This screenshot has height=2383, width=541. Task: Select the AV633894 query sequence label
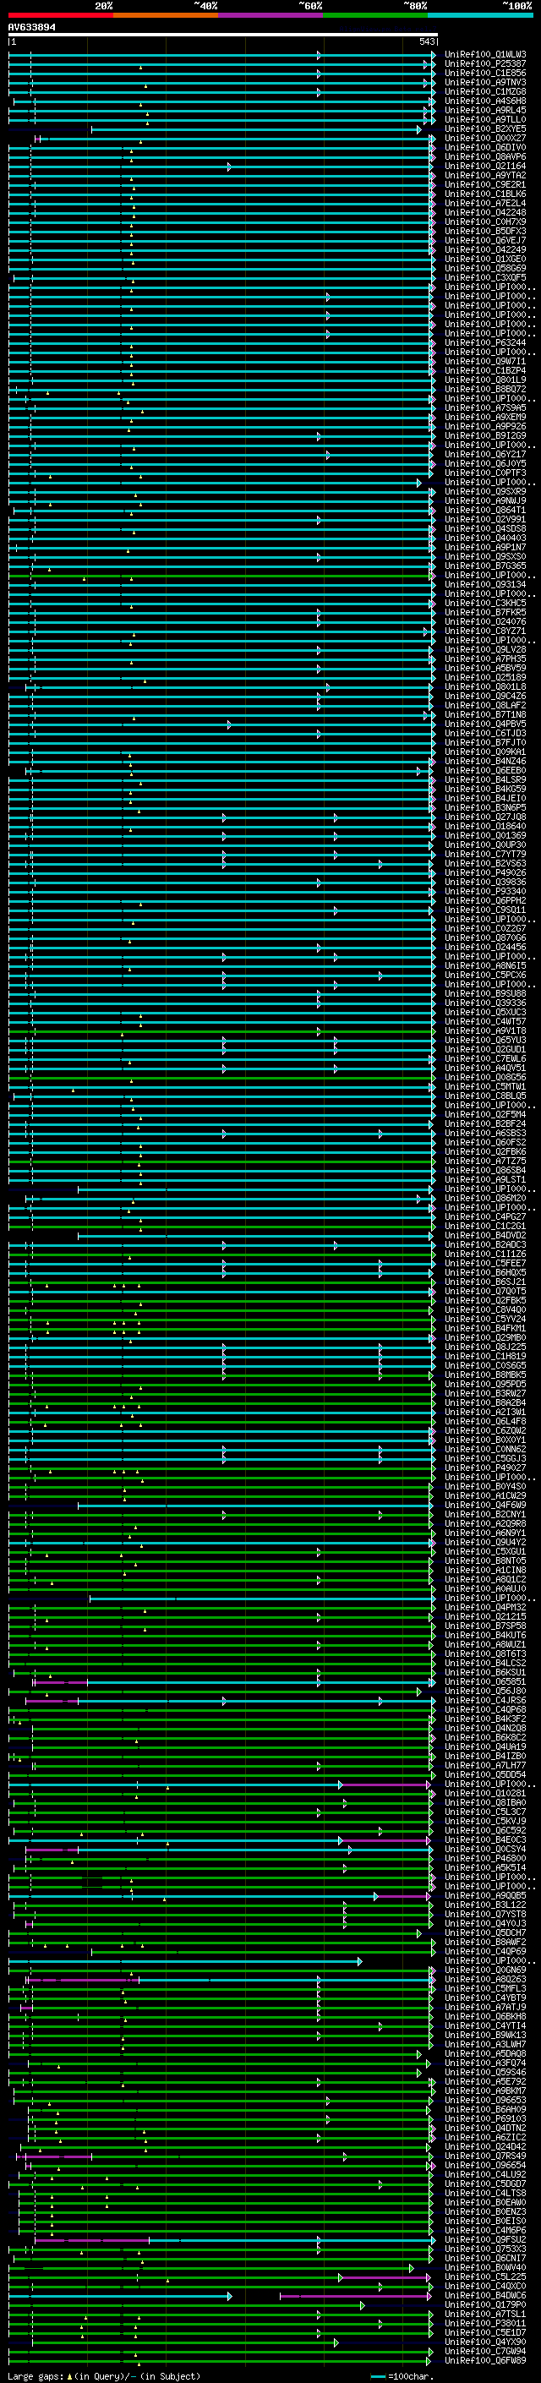tap(32, 27)
